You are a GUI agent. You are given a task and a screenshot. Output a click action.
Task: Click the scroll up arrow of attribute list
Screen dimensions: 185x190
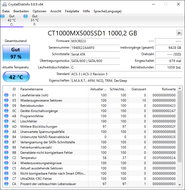pos(180,88)
